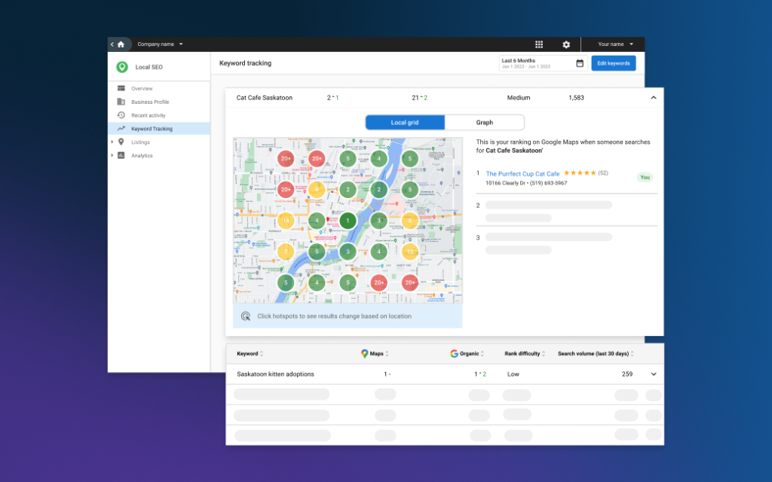The width and height of the screenshot is (772, 482).
Task: Open the Last 6 Months date range field
Action: pos(543,63)
